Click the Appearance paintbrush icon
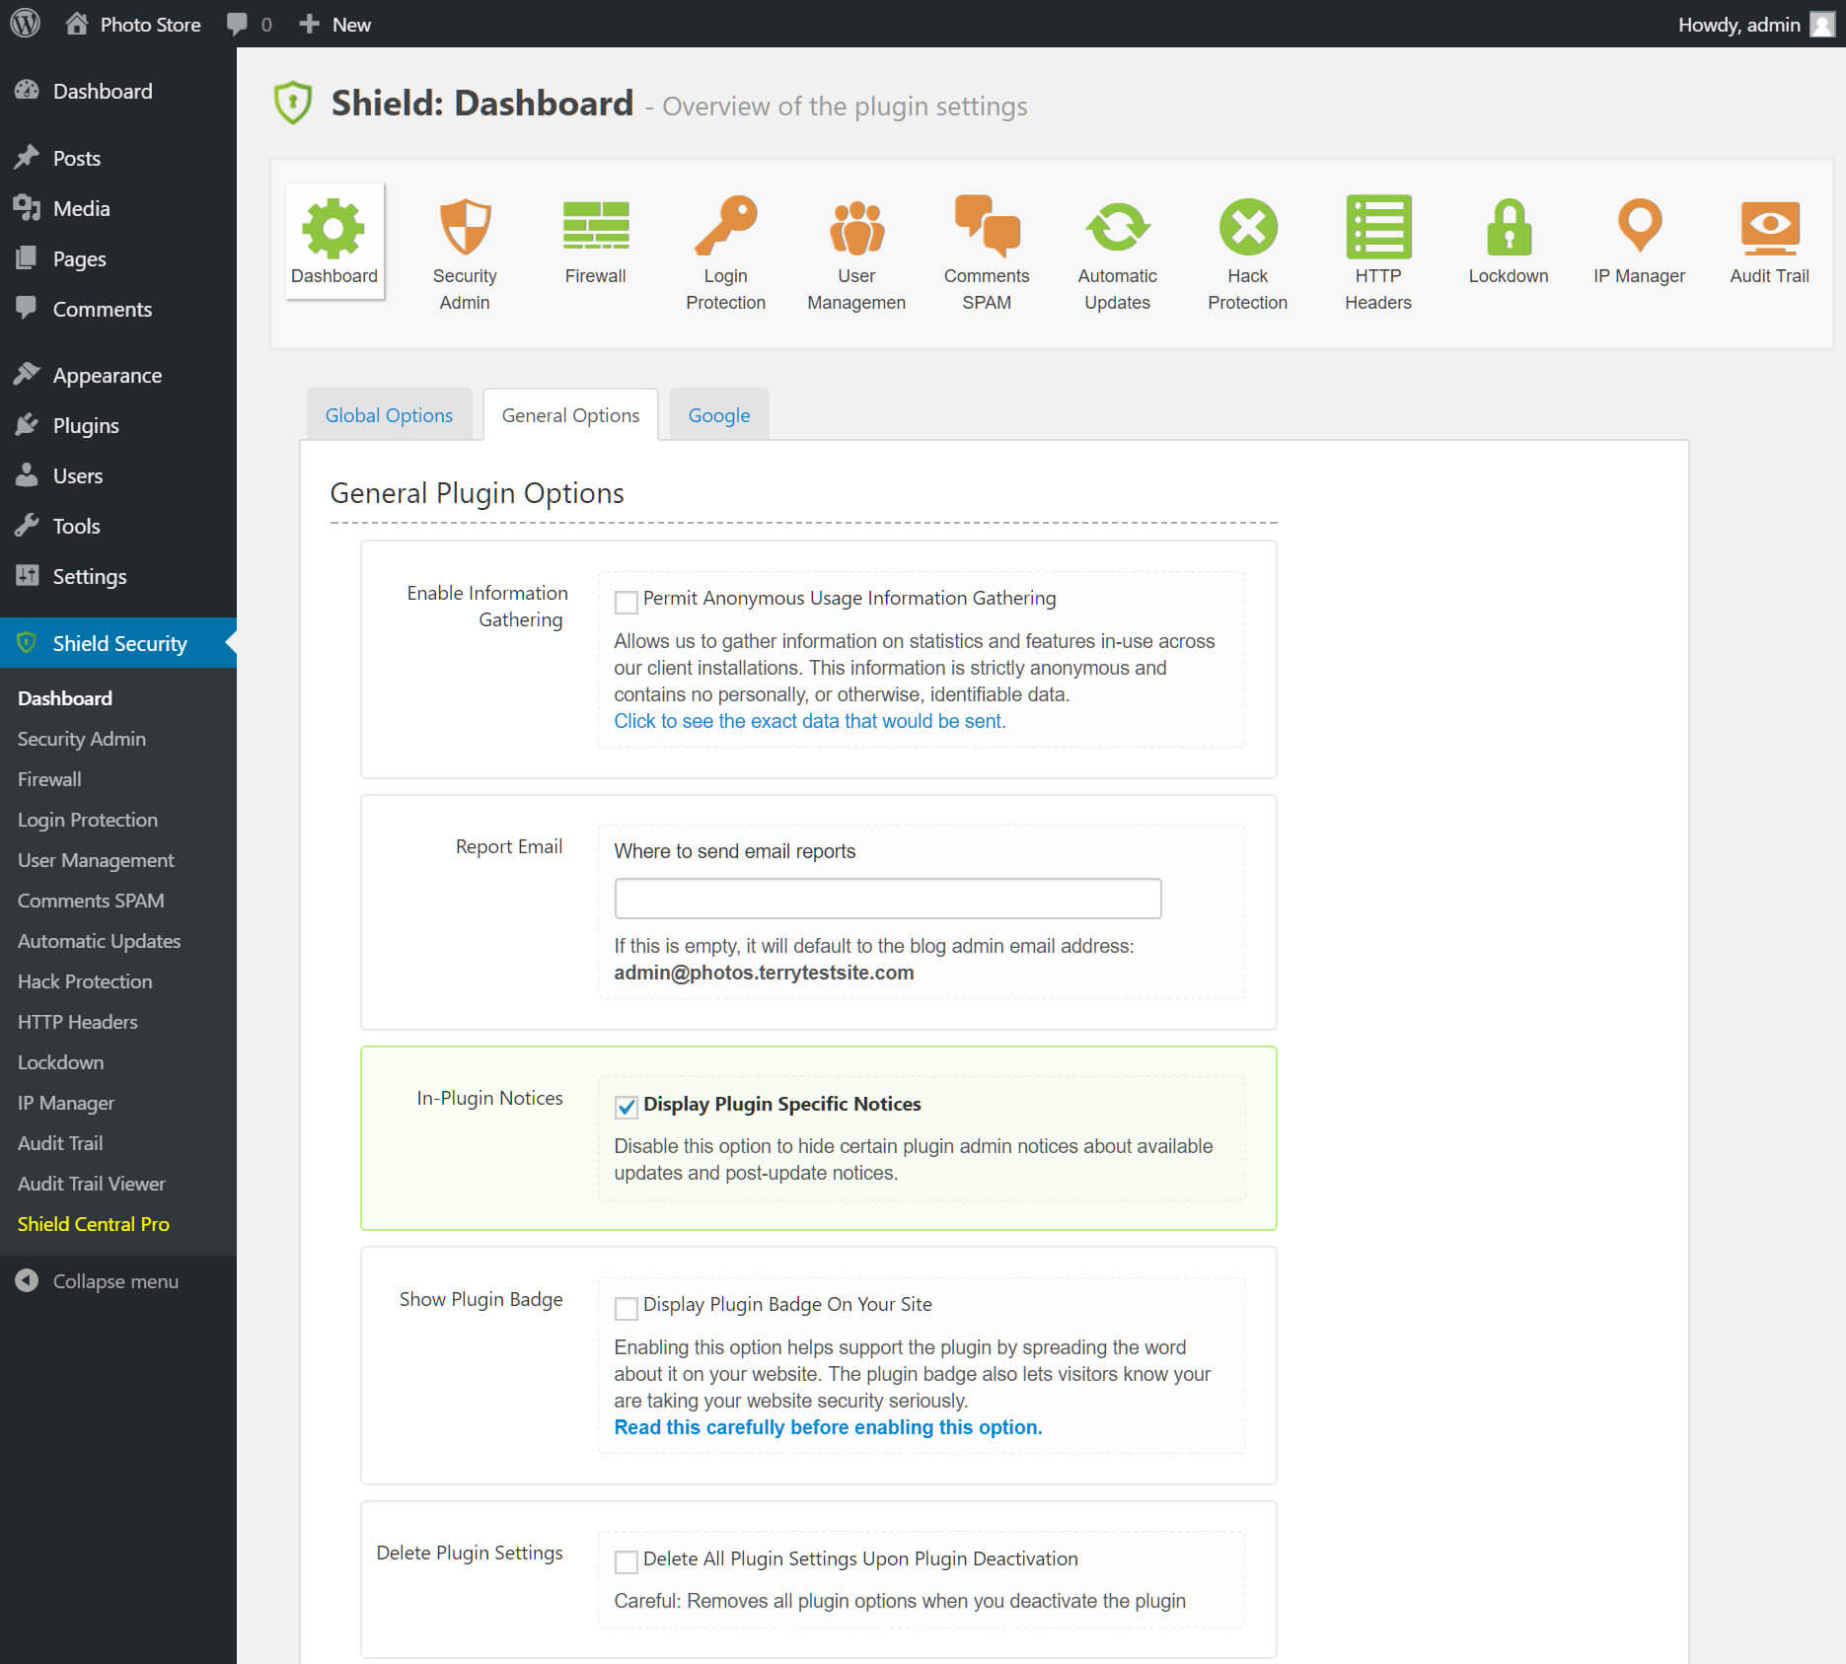This screenshot has width=1846, height=1664. [x=27, y=375]
